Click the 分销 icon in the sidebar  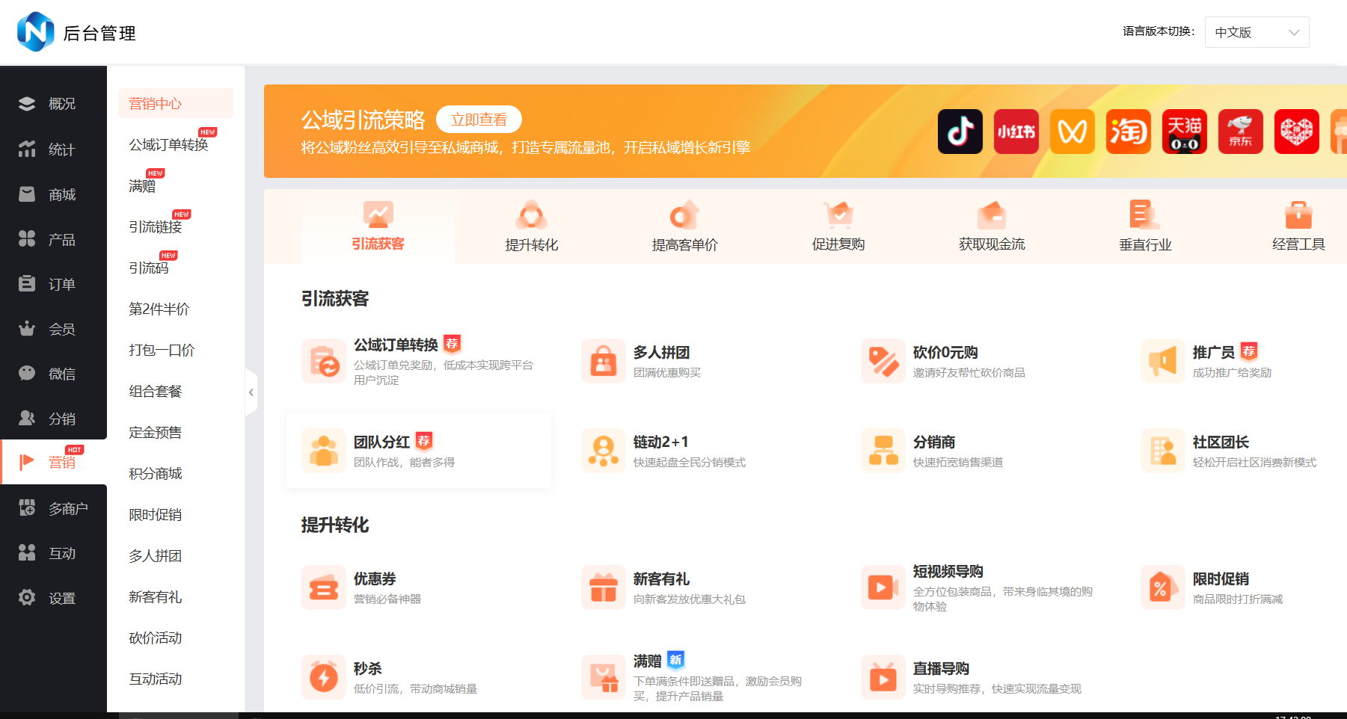27,418
